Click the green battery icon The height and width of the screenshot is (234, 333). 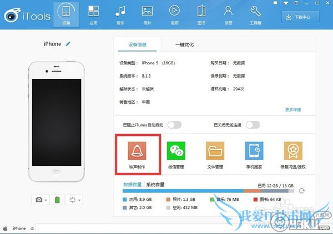tap(57, 200)
